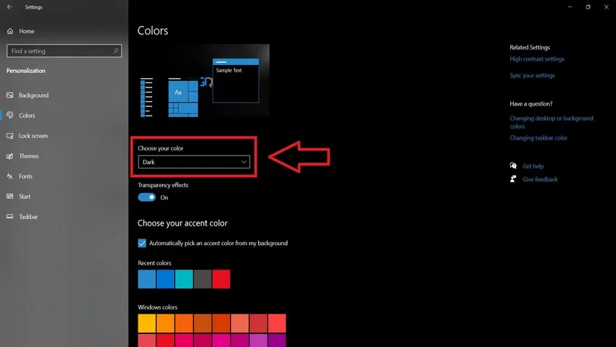Viewport: 616px width, 347px height.
Task: Open Start settings icon
Action: [10, 197]
